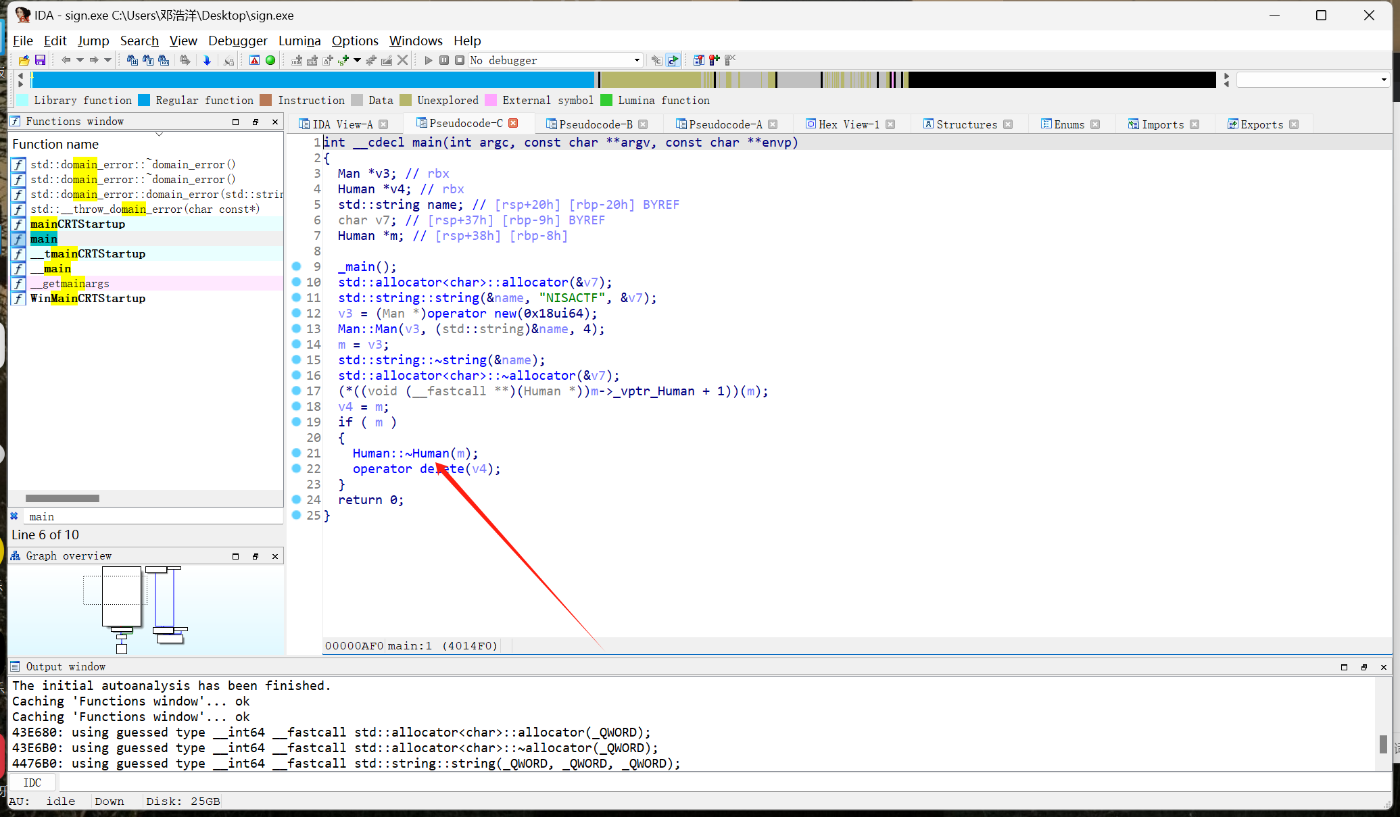
Task: Click the highlighted synchronize toolbar icon
Action: [x=673, y=60]
